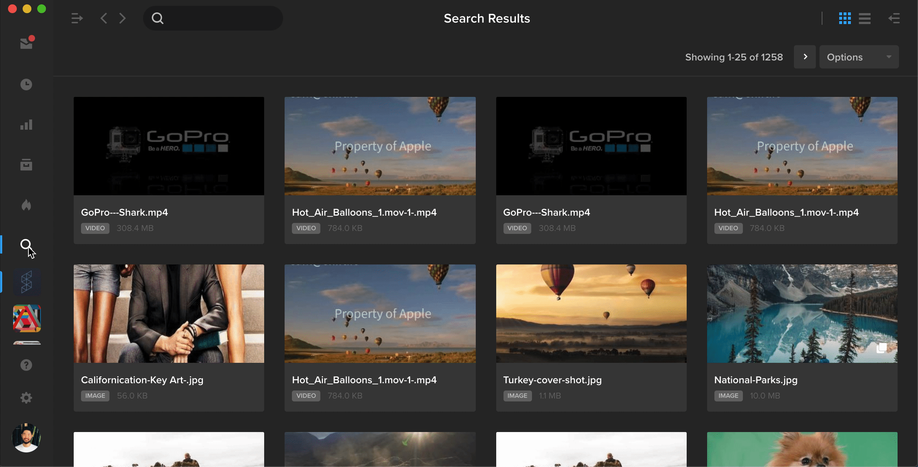Switch to list view
Screen dimensions: 918x467
[864, 18]
